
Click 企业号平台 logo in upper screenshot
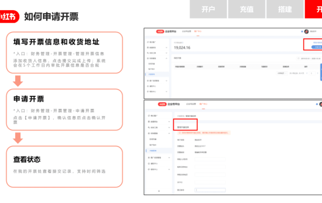(166, 32)
